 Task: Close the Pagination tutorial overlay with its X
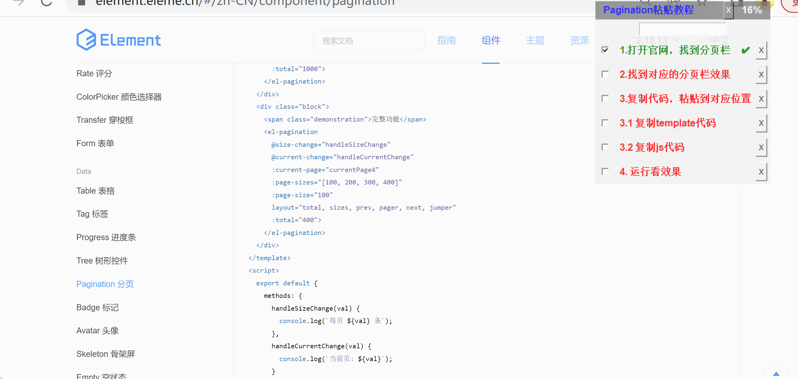(729, 10)
